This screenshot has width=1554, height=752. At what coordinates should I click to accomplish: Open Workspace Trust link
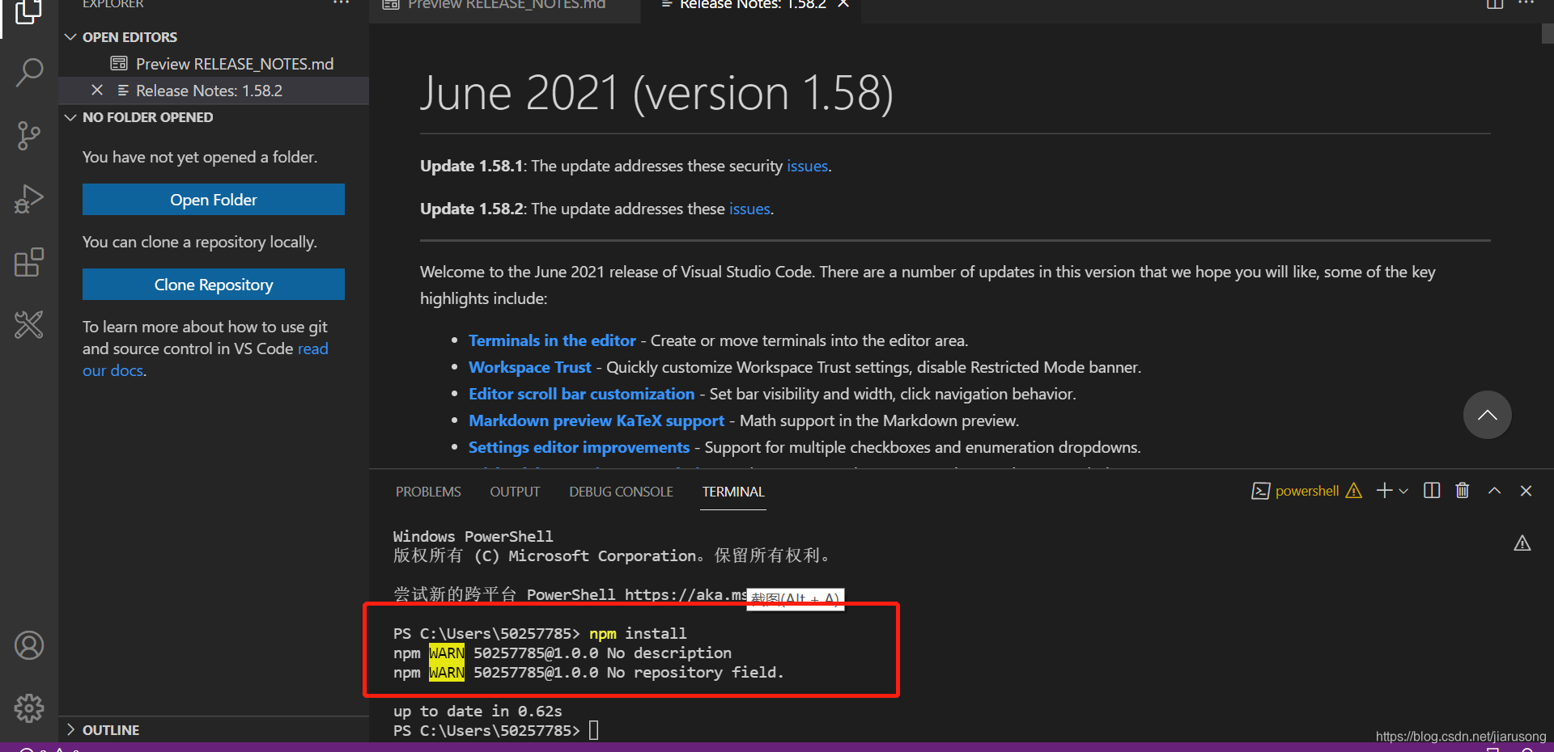[x=530, y=367]
